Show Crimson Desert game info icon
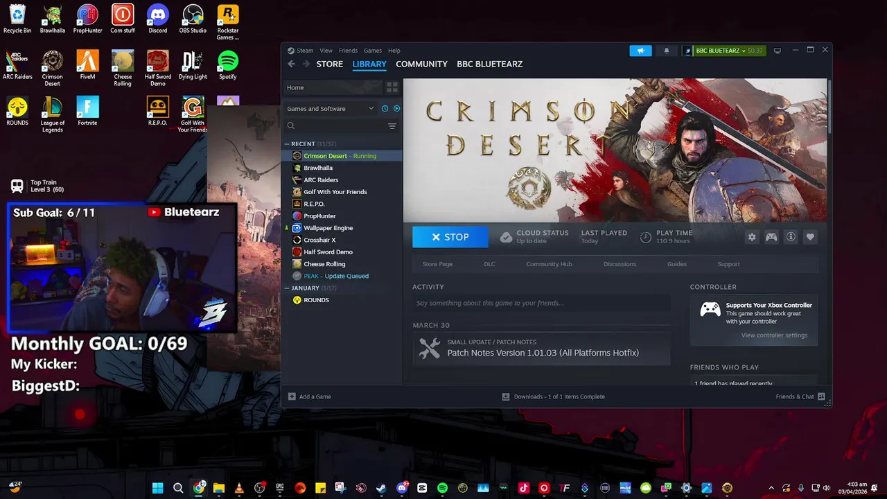 pyautogui.click(x=791, y=237)
